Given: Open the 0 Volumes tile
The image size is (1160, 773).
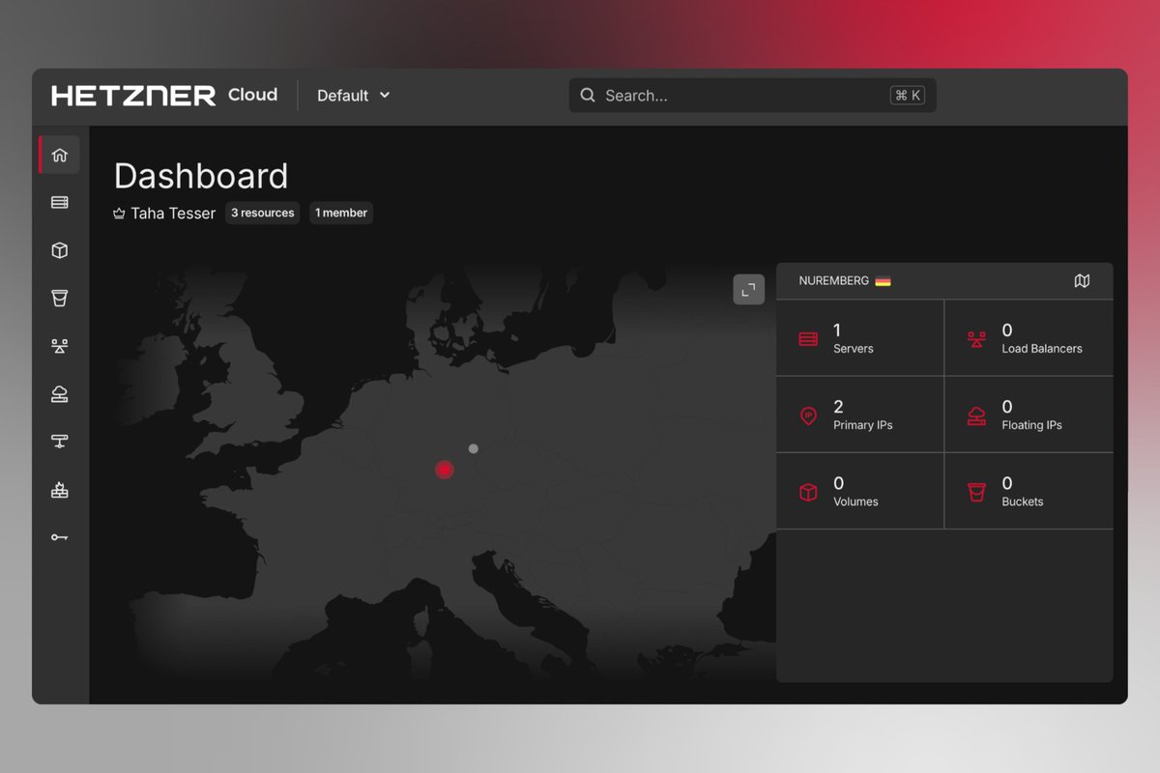Looking at the screenshot, I should click(860, 491).
